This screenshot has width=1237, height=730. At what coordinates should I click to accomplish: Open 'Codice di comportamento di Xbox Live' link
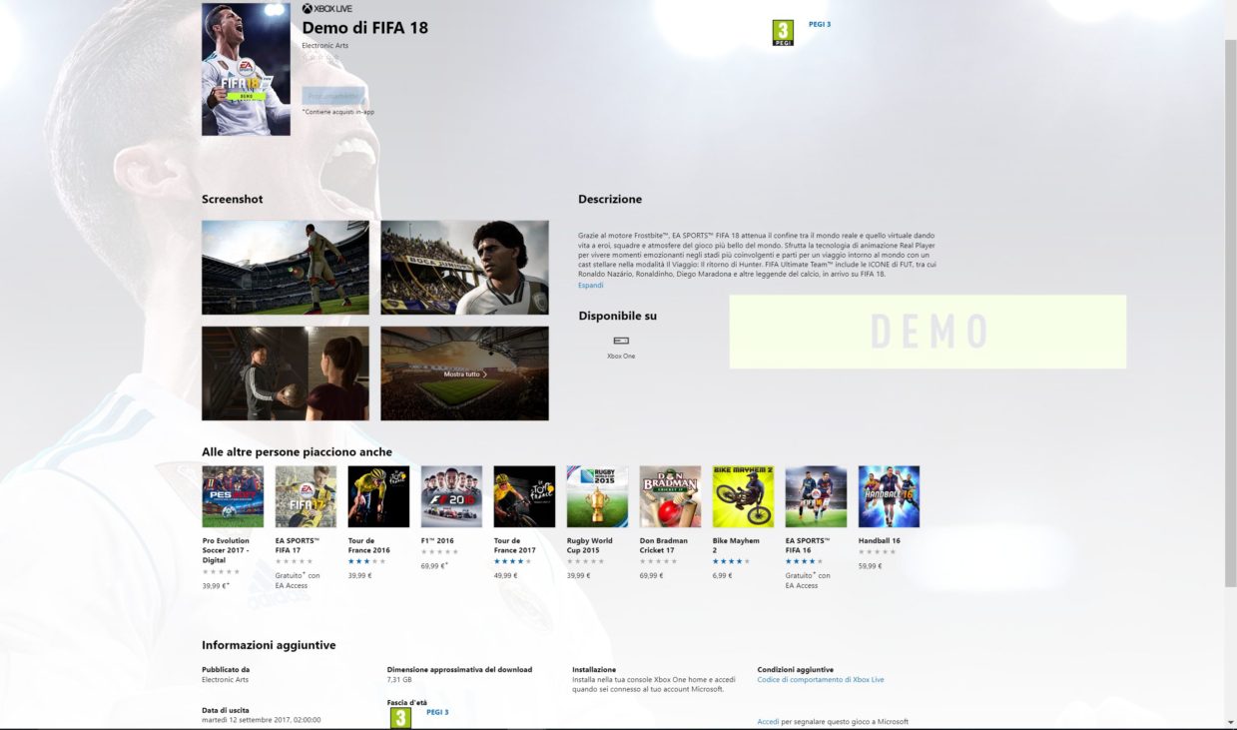[x=821, y=679]
